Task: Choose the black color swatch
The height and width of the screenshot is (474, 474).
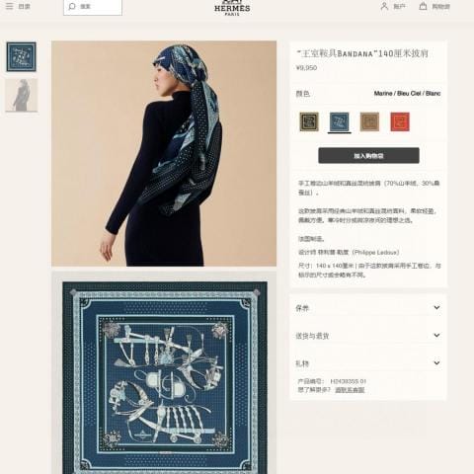Action: click(x=309, y=121)
